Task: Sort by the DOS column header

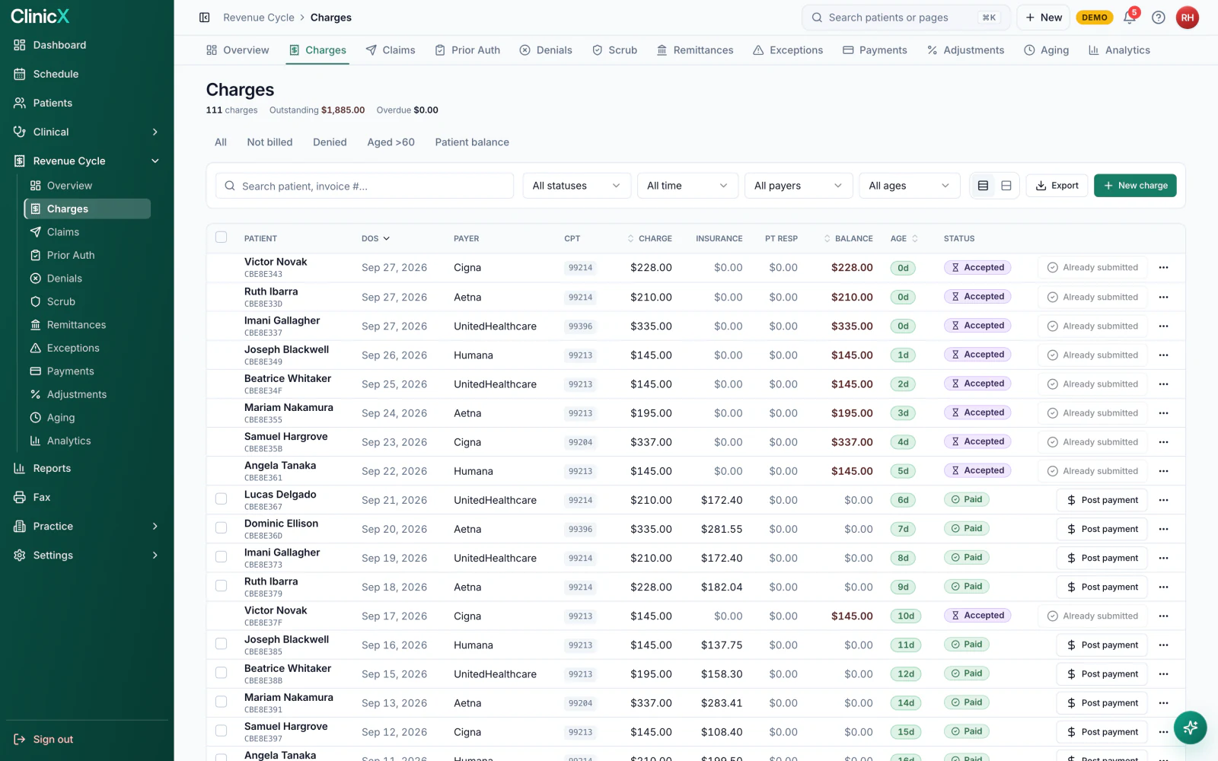Action: tap(375, 238)
